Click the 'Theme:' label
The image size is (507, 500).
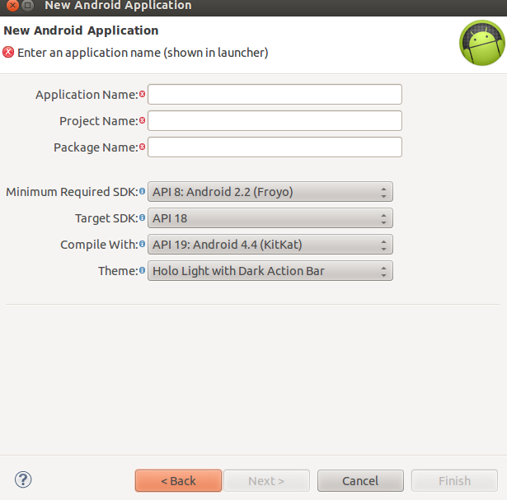[118, 271]
